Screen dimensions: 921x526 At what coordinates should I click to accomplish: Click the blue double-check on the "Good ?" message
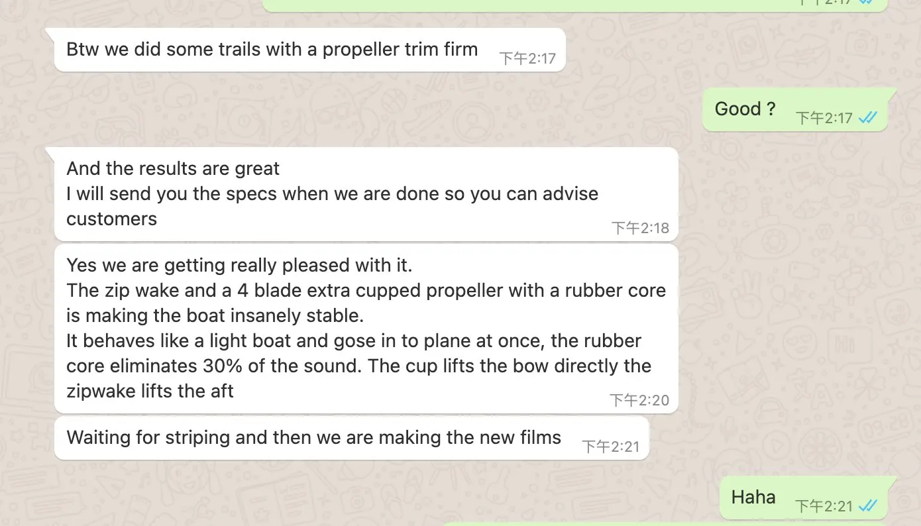(x=867, y=118)
